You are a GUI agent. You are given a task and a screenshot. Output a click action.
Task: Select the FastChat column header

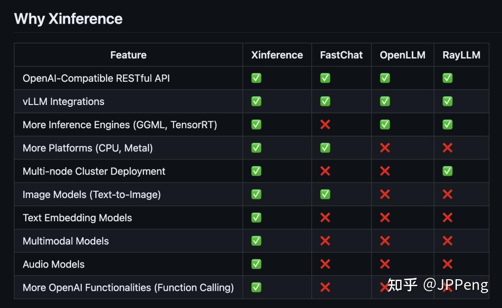[341, 55]
